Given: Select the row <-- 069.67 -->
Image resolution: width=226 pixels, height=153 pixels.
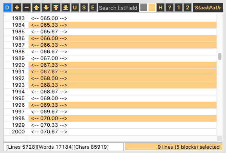Looking at the screenshot, I should [x=122, y=112].
